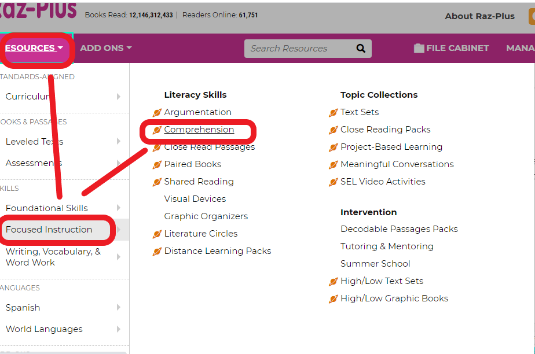The image size is (535, 354).
Task: Choose Writing, Vocabulary, & Word Work
Action: point(53,257)
